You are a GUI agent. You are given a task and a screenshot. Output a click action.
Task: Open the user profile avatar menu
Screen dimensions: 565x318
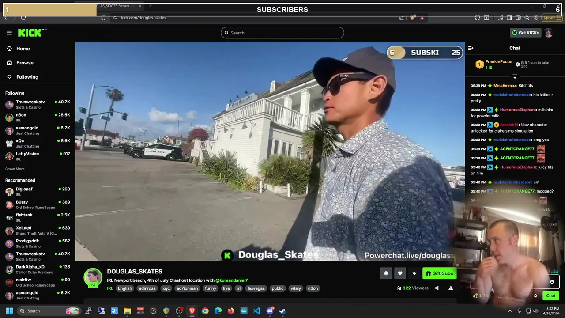(548, 33)
